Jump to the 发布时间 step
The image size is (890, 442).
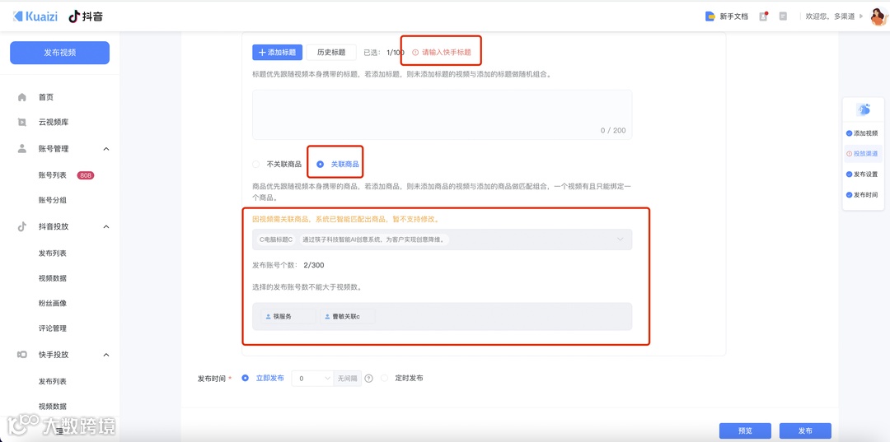point(865,194)
